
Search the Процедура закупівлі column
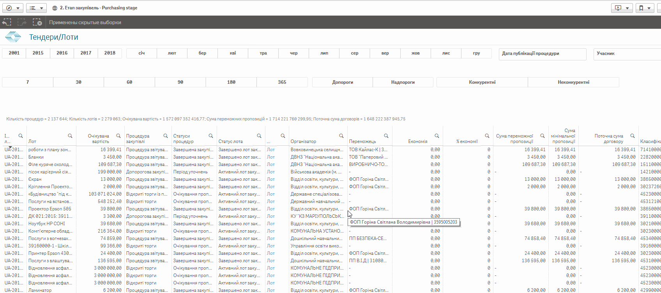click(166, 136)
